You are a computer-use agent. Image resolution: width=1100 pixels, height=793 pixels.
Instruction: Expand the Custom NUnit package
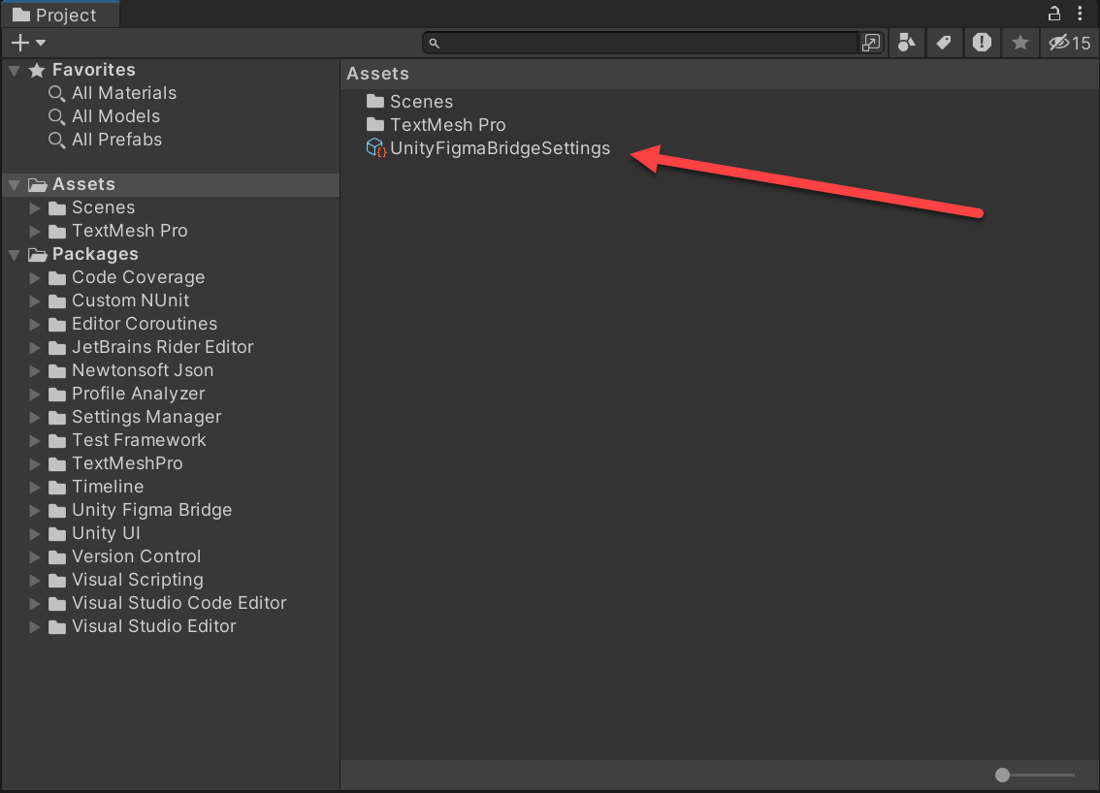pyautogui.click(x=34, y=301)
